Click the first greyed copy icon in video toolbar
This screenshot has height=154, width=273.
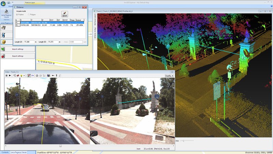40,75
